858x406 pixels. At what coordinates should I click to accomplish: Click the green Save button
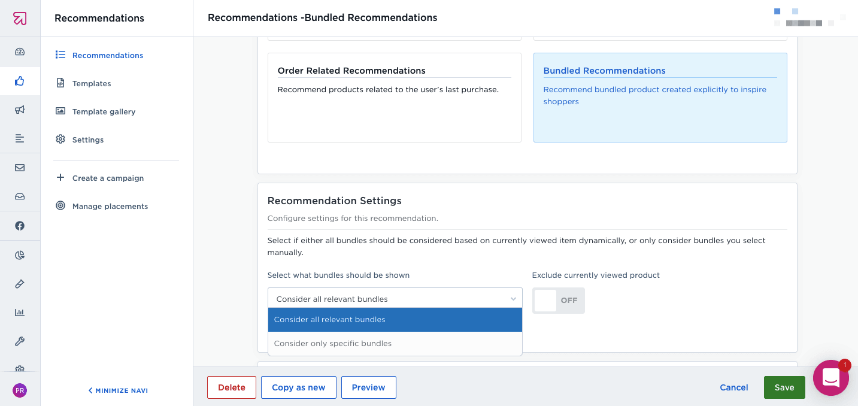point(784,387)
